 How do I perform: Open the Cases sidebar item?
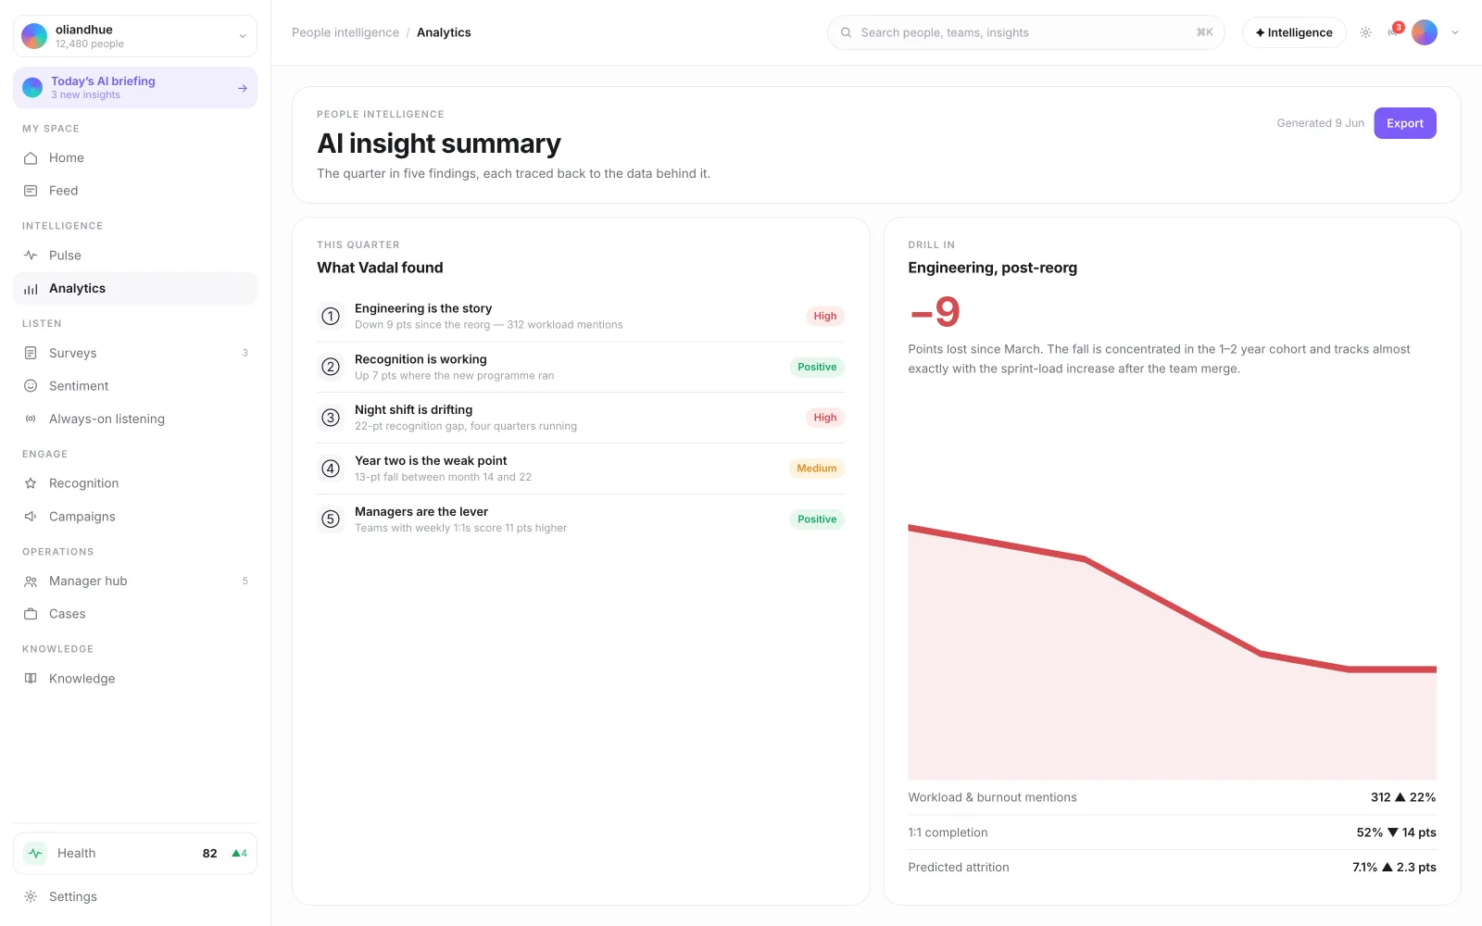135,614
